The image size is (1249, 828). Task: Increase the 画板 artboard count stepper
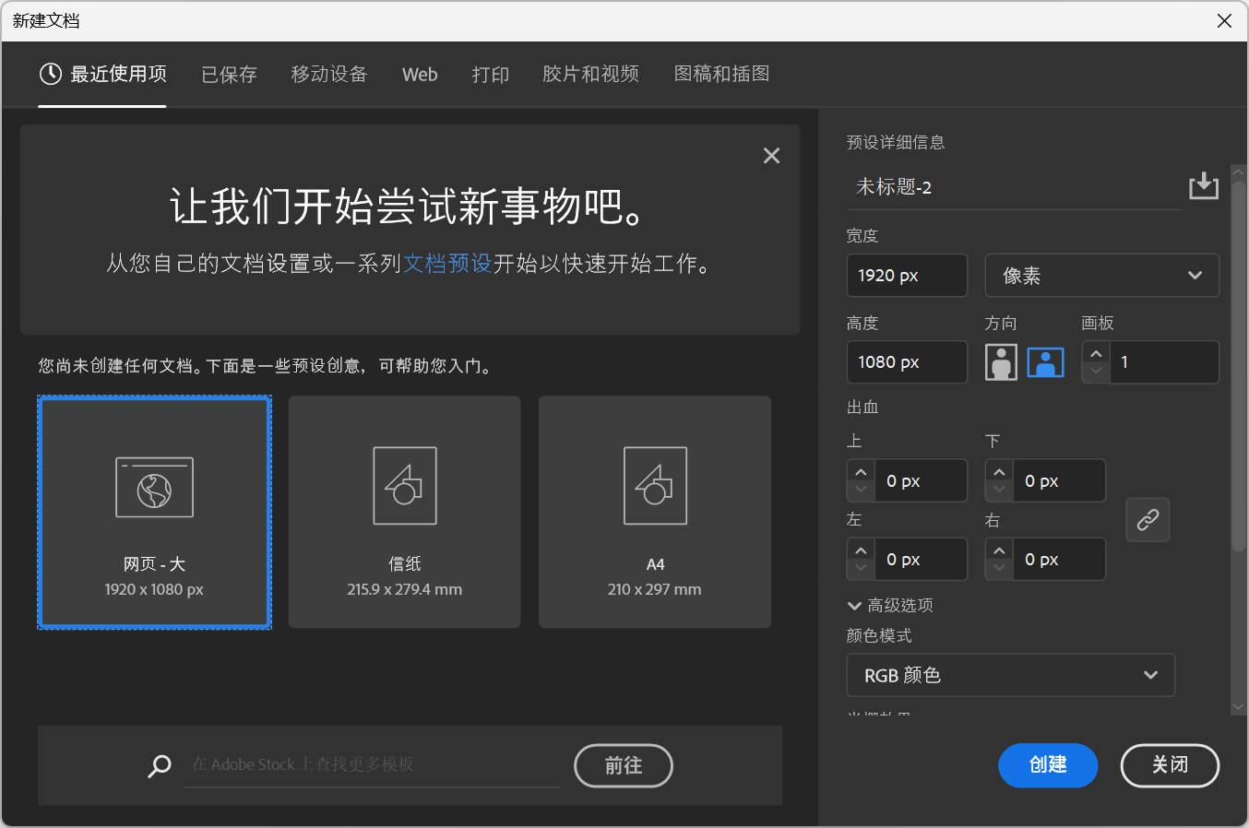coord(1096,354)
